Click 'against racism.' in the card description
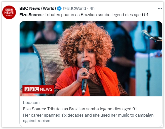Screen dimensions: 165x129 click(x=37, y=121)
